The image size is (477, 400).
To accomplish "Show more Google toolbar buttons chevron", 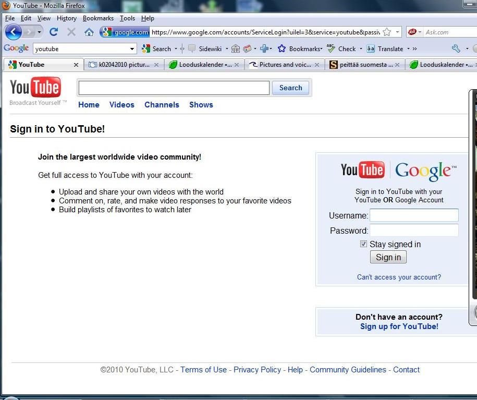I will point(414,49).
